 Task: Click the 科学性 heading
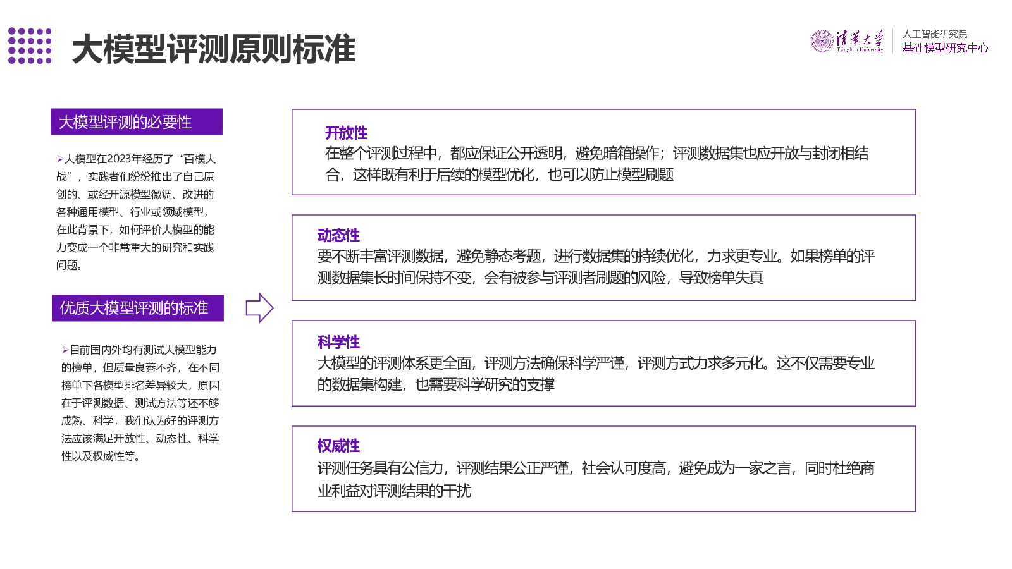338,342
